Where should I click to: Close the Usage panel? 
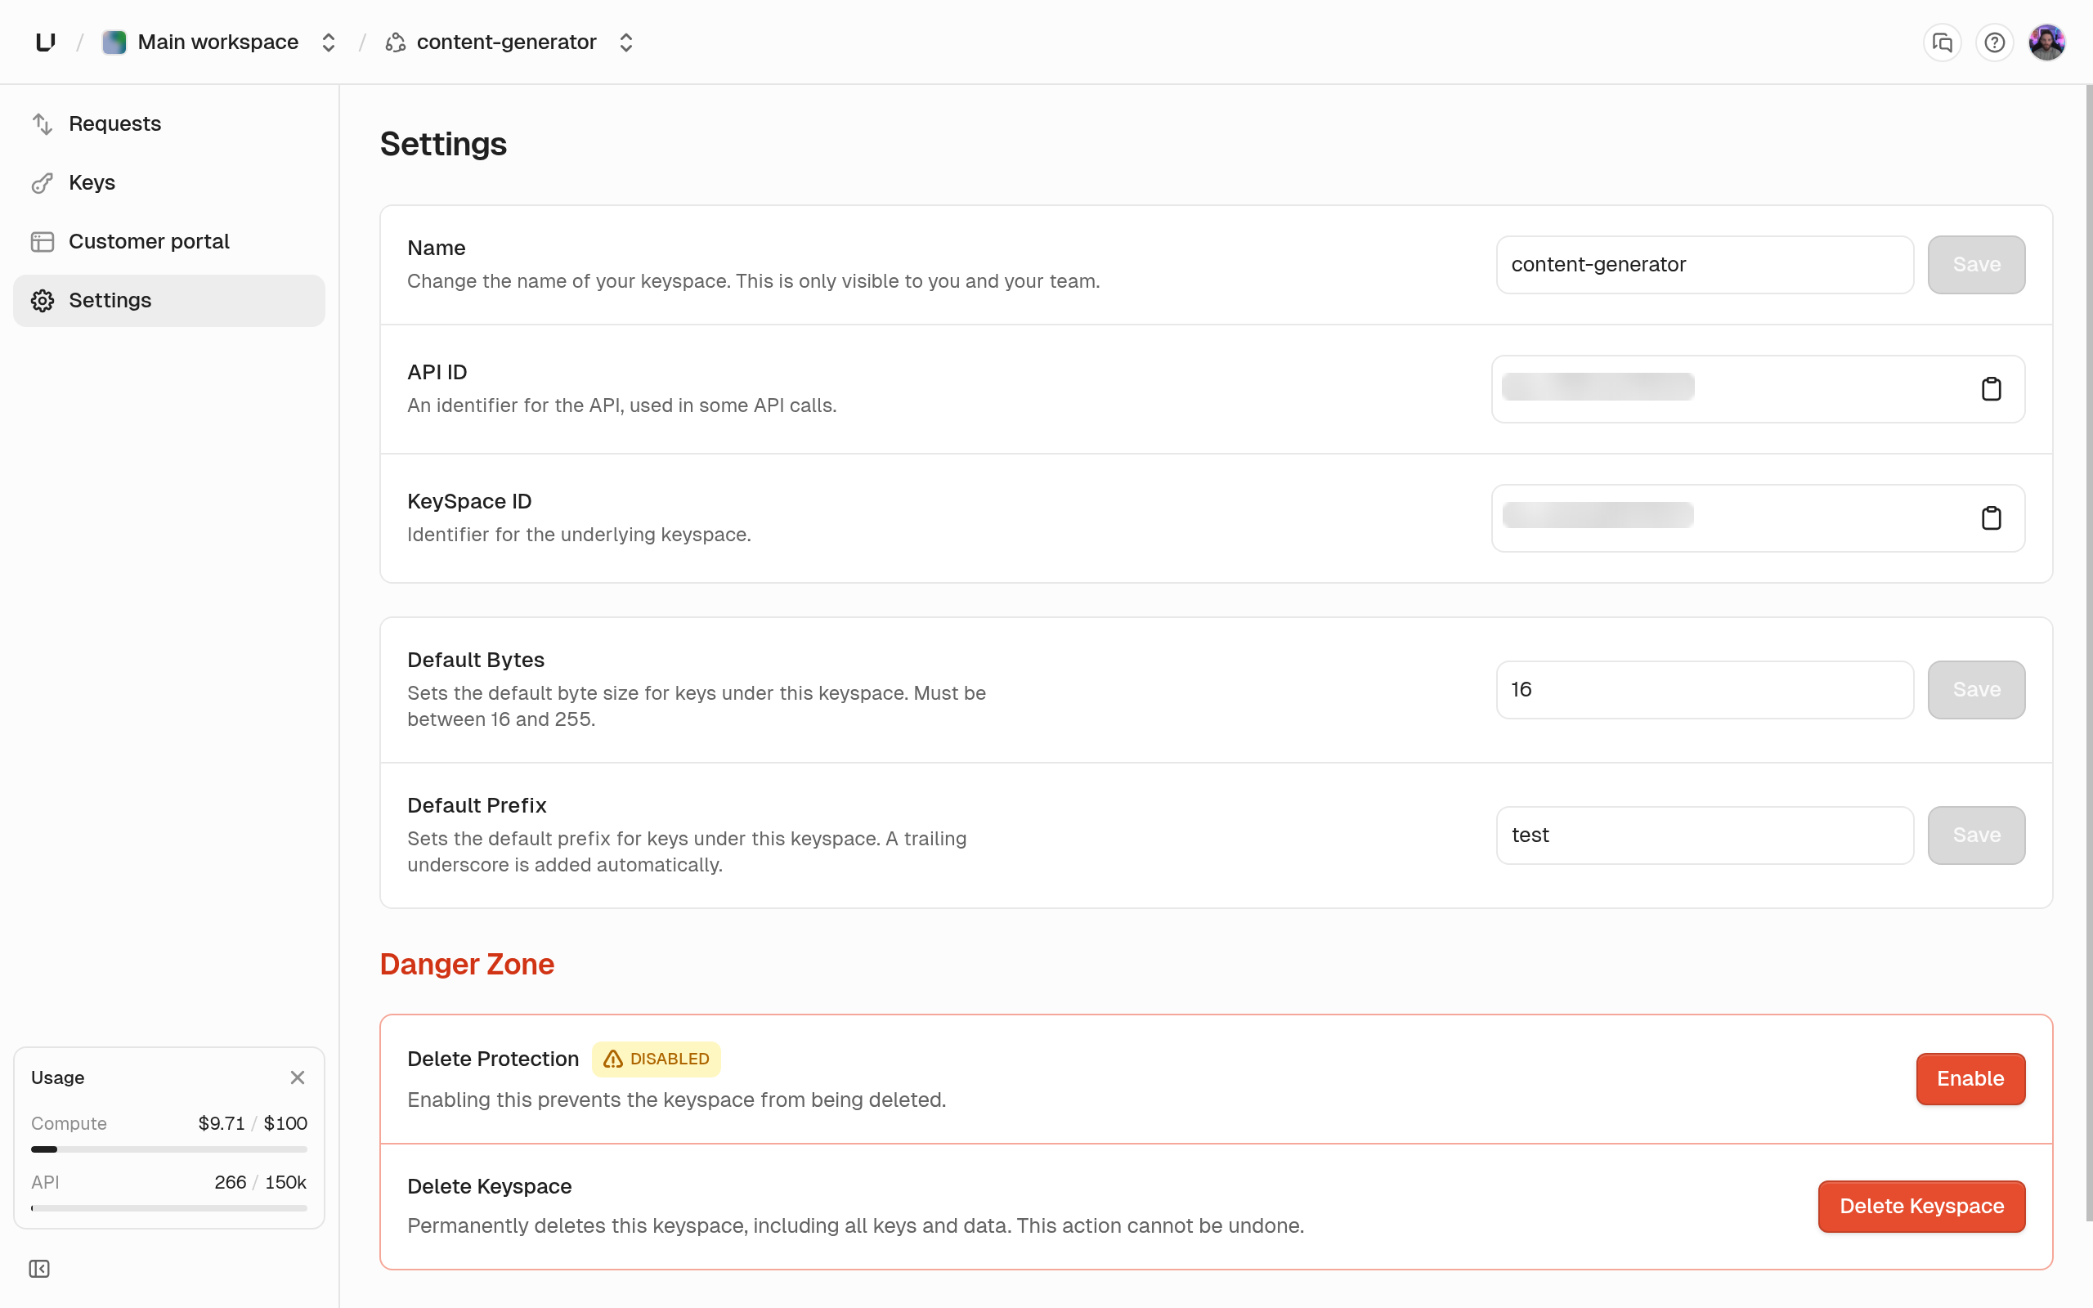[298, 1077]
